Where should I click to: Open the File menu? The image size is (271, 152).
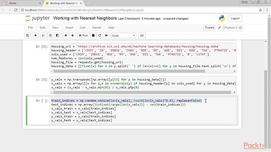pos(30,27)
